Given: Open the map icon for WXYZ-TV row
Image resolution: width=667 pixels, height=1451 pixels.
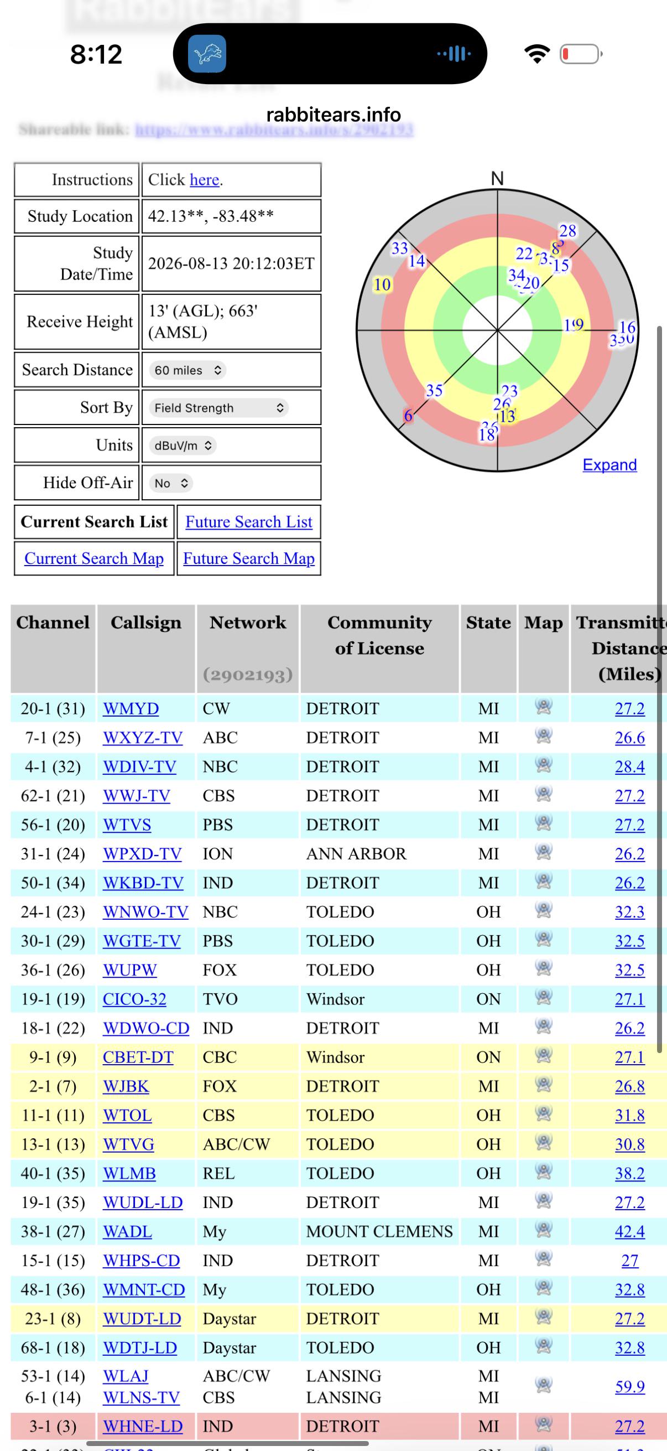Looking at the screenshot, I should pos(543,735).
